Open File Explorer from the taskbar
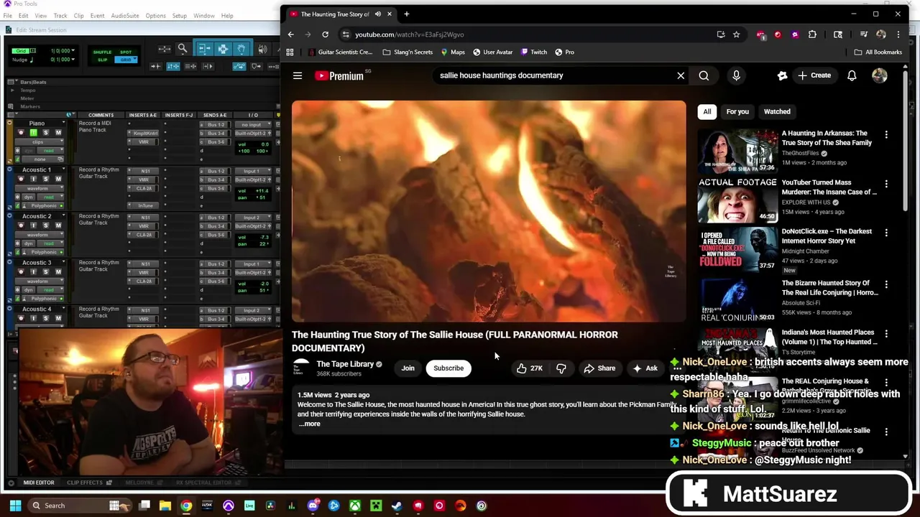The image size is (920, 517). click(x=165, y=506)
